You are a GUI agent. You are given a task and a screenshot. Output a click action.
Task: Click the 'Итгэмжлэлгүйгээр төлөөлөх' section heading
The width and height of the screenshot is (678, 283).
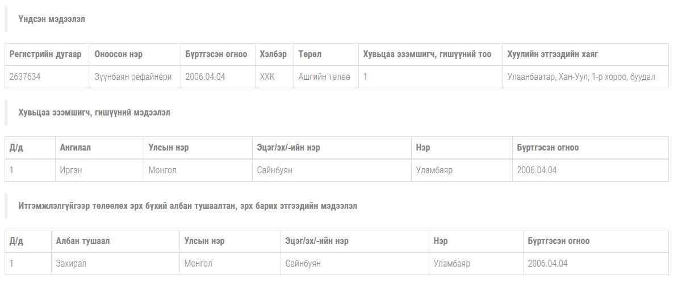coord(187,206)
